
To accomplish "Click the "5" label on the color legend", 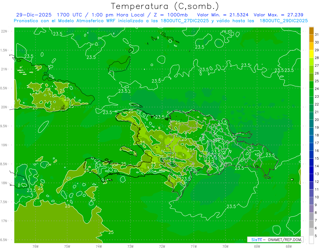I will (x=316, y=236).
